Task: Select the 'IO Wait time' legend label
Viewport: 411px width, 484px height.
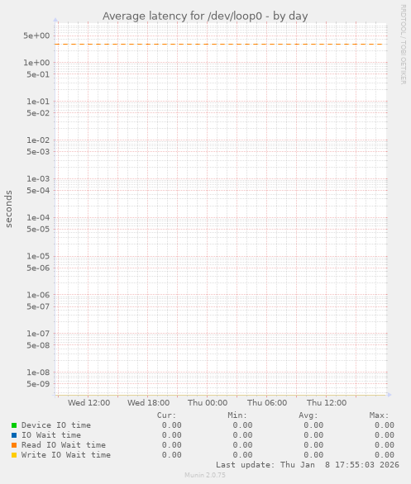Action: coord(51,435)
